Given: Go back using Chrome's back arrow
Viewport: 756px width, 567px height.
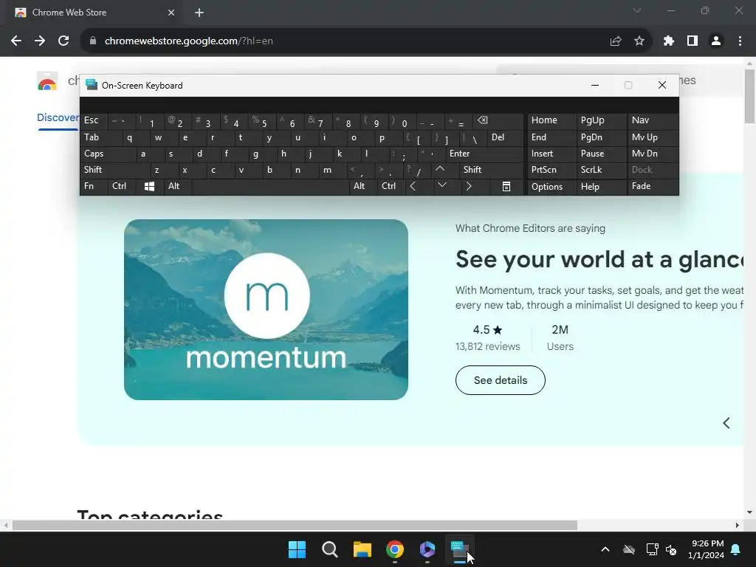Looking at the screenshot, I should [x=16, y=41].
